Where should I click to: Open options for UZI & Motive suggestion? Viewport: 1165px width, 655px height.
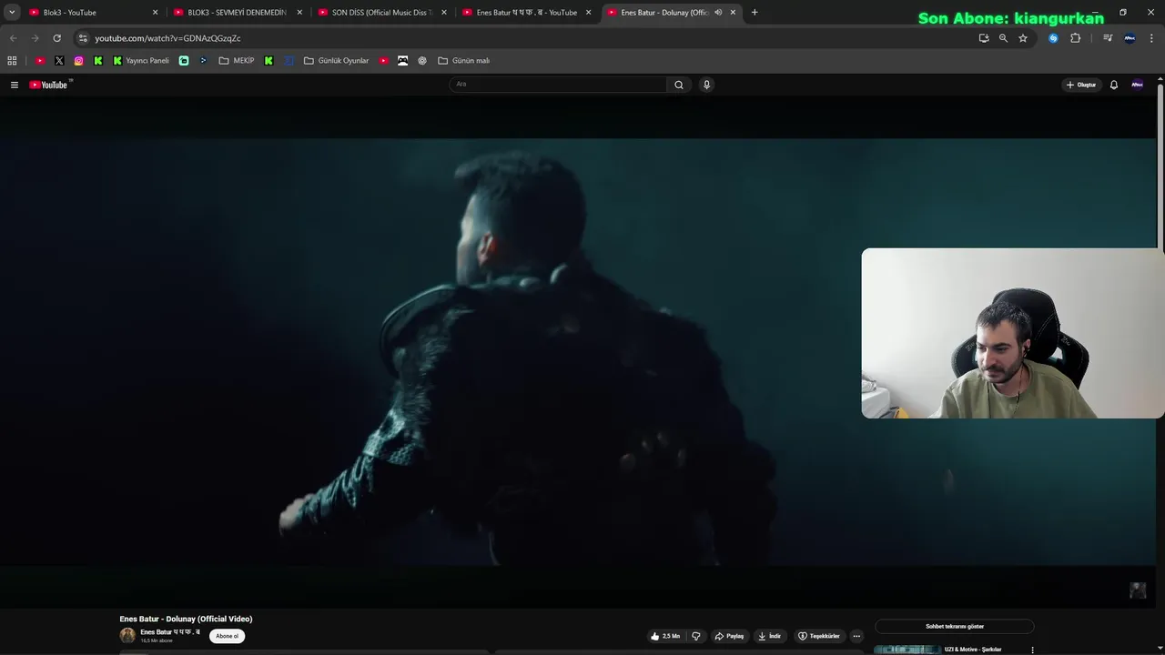tap(1032, 650)
